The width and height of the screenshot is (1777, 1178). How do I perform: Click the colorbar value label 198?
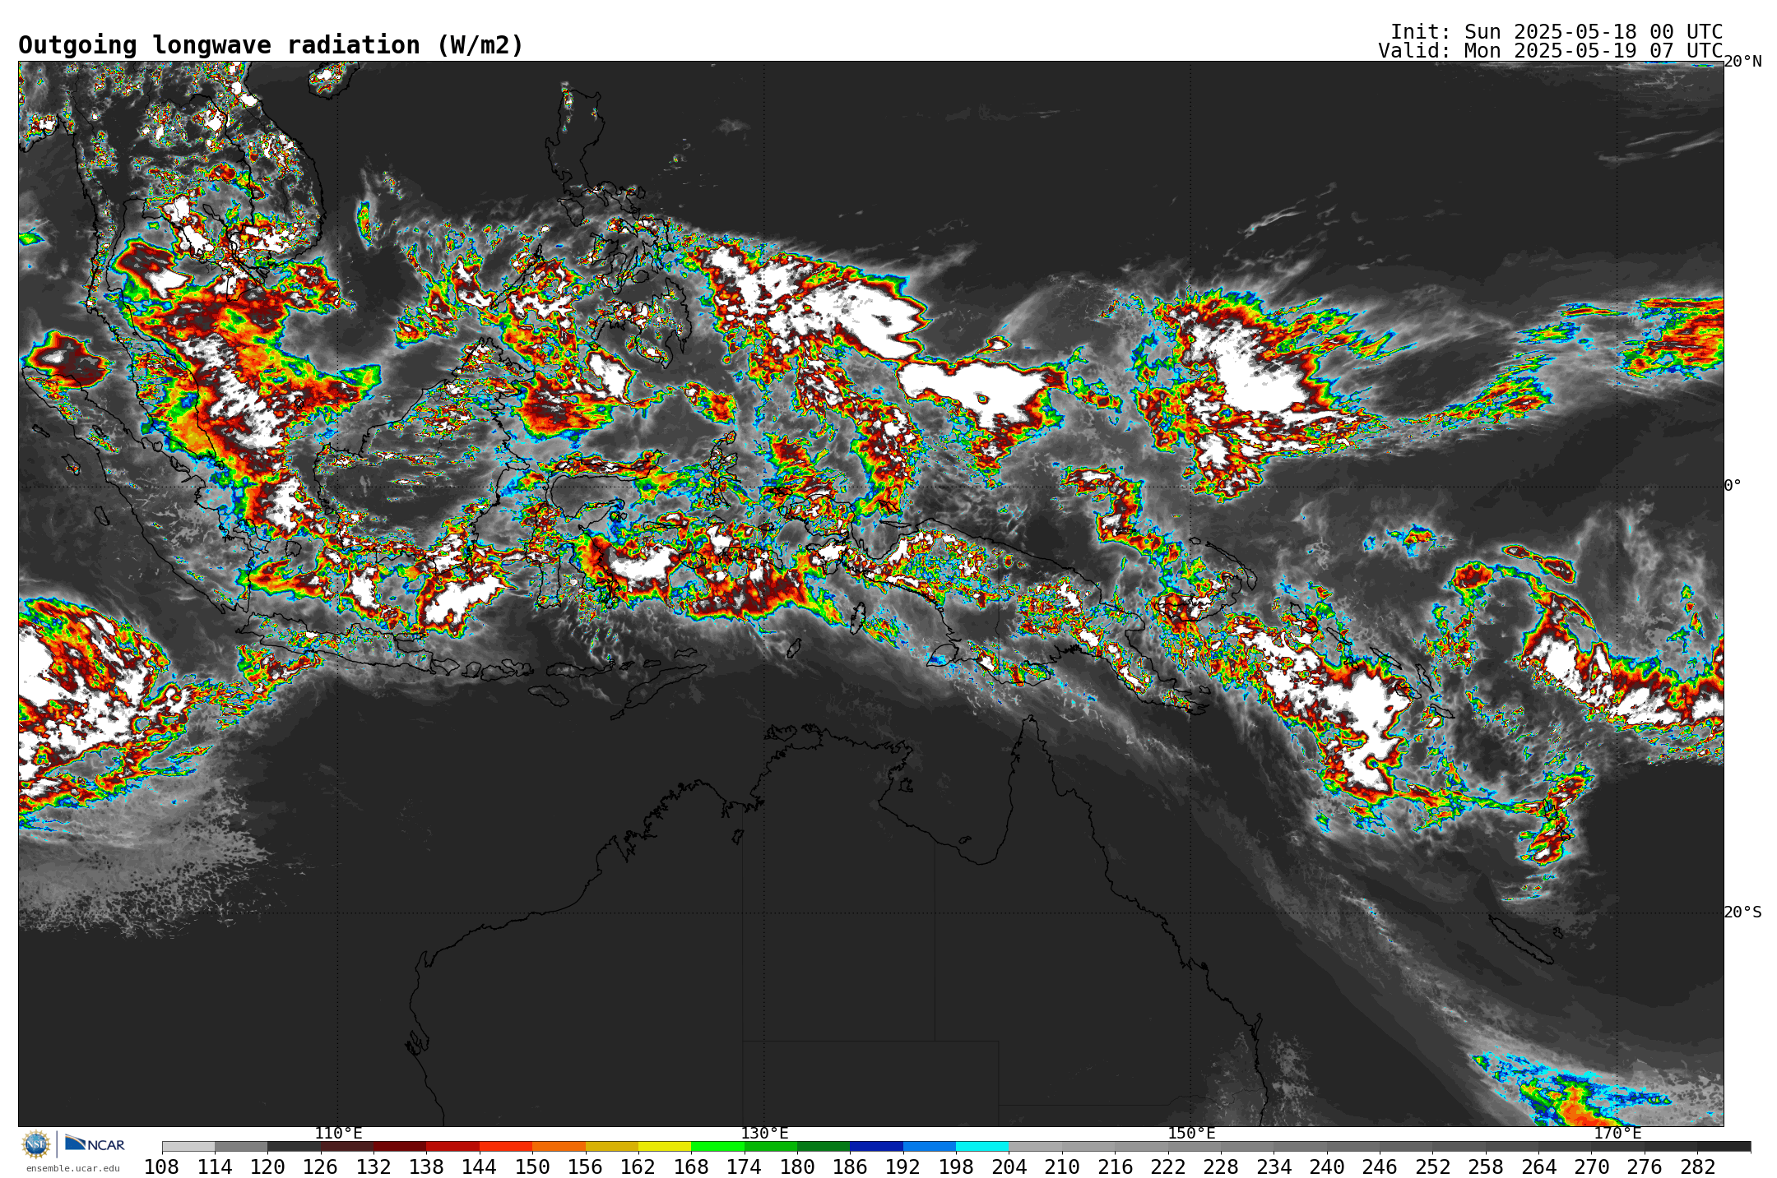(956, 1166)
